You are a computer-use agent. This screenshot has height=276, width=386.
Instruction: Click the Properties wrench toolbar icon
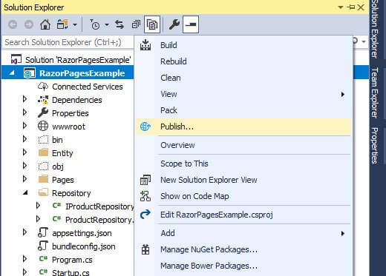174,24
